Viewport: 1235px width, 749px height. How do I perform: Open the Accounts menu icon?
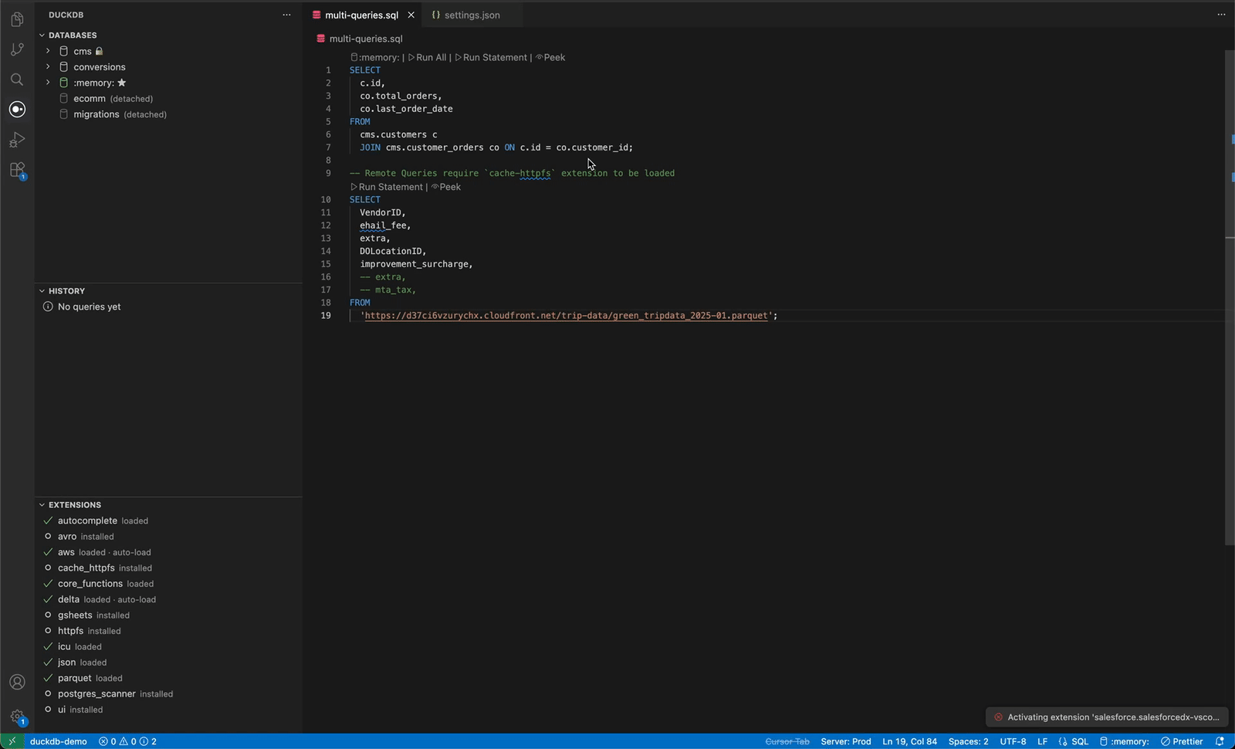[x=17, y=682]
